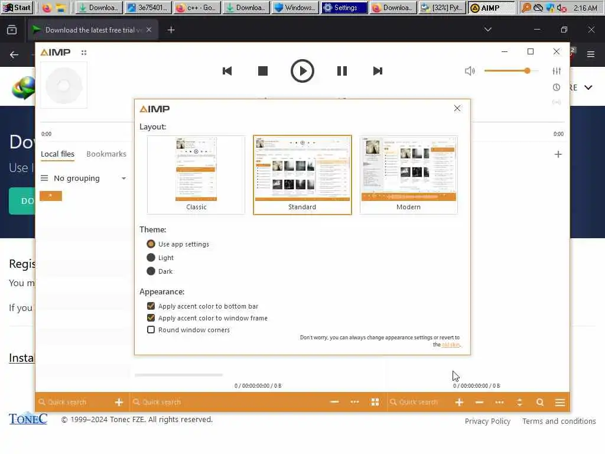
Task: Pause playback with the pause button
Action: coord(342,71)
